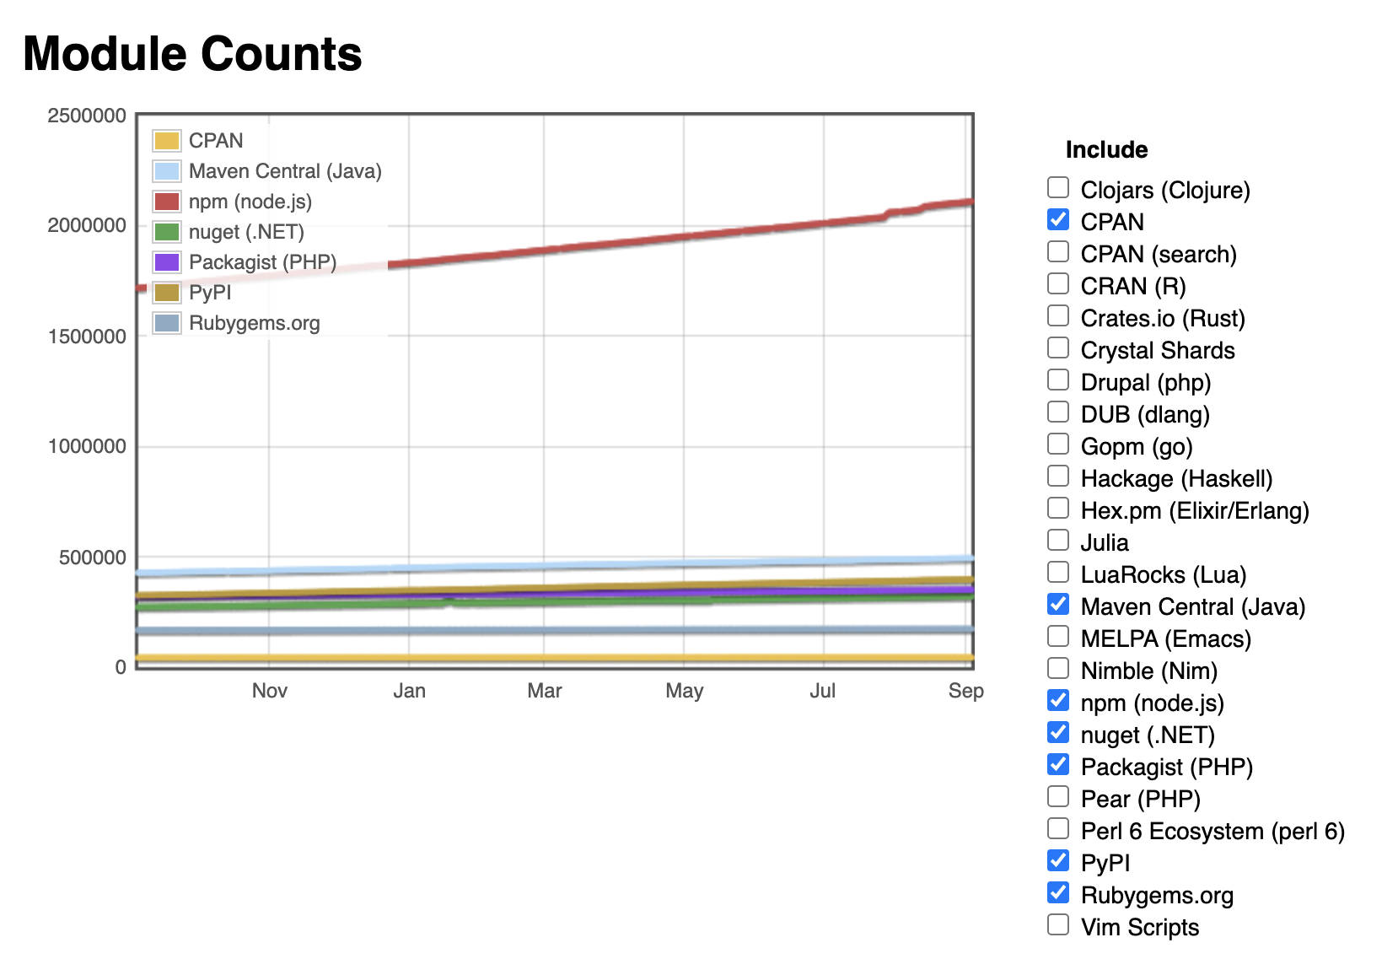The height and width of the screenshot is (975, 1398).
Task: Check the Pear (PHP) checkbox
Action: [1058, 796]
